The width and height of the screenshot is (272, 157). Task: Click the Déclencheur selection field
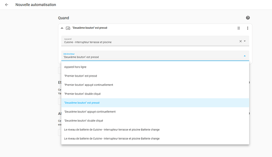point(155,56)
